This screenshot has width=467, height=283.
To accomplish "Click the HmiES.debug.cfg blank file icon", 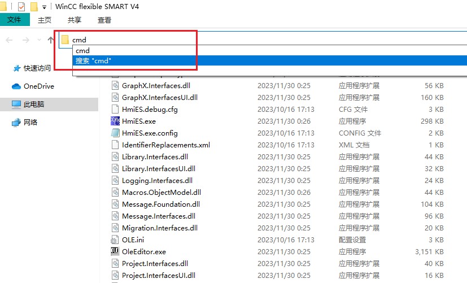I will [115, 109].
